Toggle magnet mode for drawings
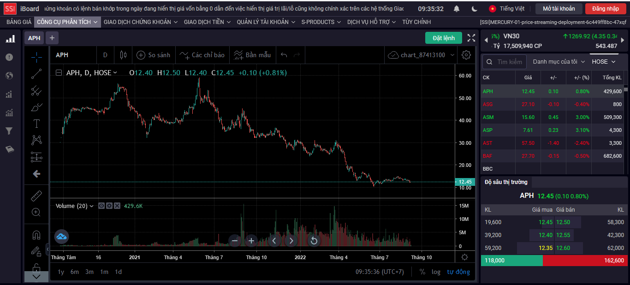The height and width of the screenshot is (285, 630). coord(36,235)
